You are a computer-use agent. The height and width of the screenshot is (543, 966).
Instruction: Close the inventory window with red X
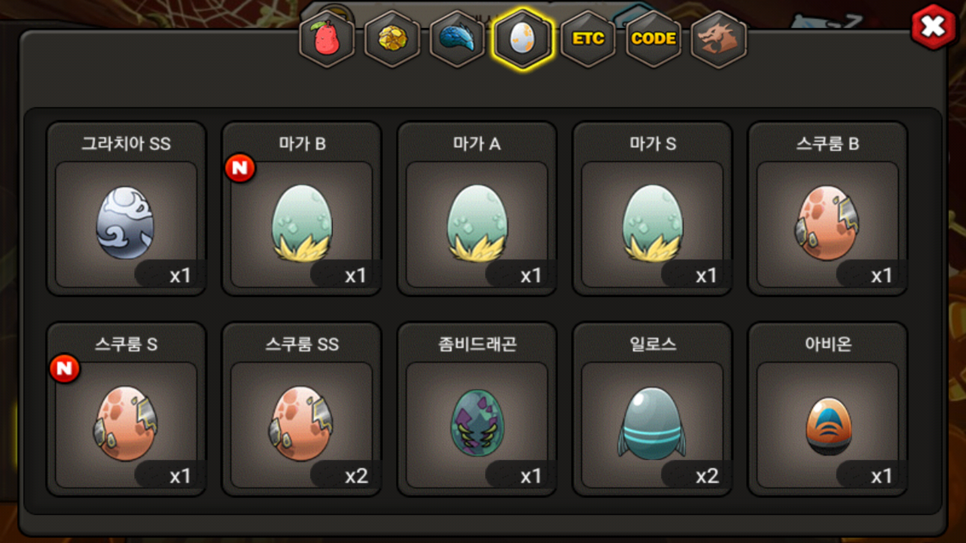[933, 27]
